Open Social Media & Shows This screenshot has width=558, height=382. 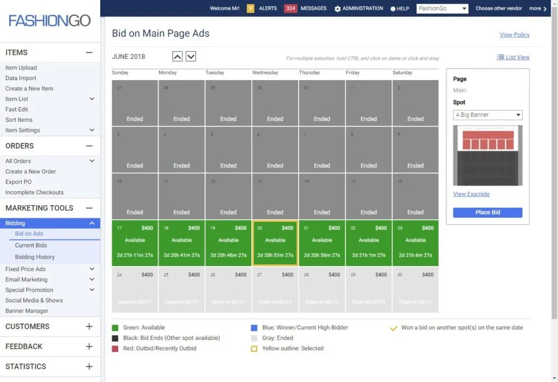34,300
